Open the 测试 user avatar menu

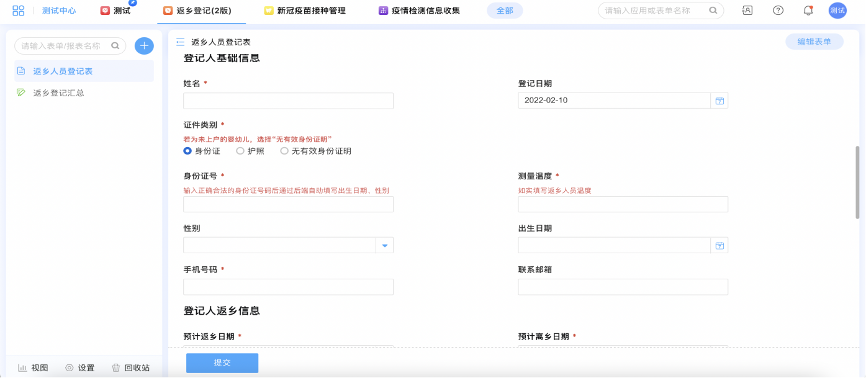pyautogui.click(x=837, y=11)
